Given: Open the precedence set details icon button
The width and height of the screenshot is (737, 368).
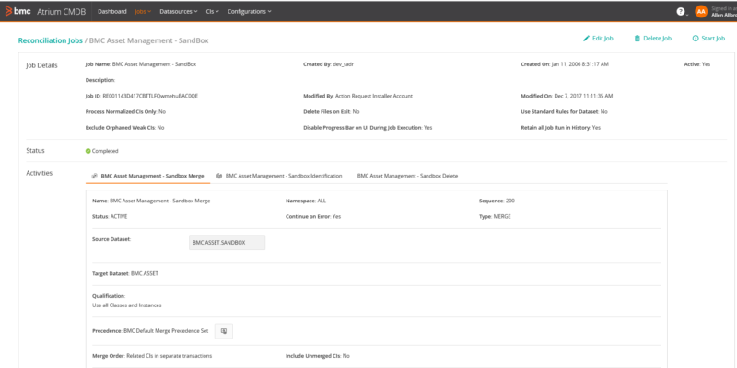Looking at the screenshot, I should tap(224, 330).
